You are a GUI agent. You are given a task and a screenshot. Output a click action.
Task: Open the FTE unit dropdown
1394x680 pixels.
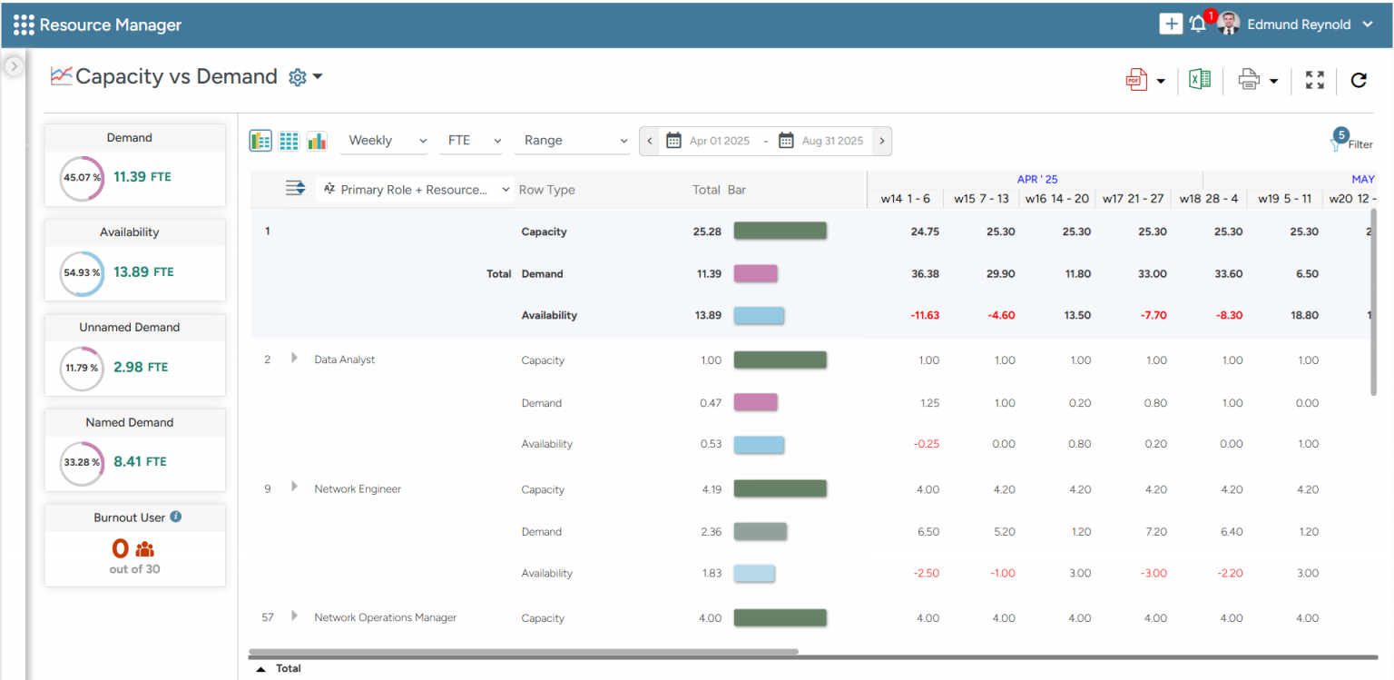pos(471,141)
